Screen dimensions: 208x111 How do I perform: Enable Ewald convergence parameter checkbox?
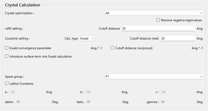point(7,48)
